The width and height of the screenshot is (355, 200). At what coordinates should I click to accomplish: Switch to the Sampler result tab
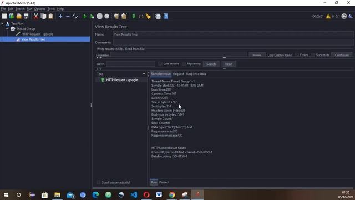click(x=161, y=74)
